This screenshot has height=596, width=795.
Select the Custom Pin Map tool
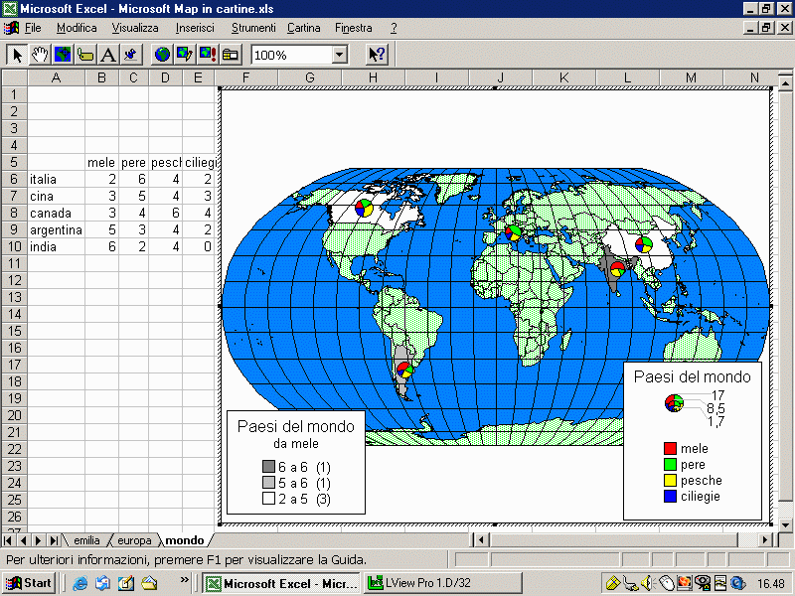coord(131,55)
